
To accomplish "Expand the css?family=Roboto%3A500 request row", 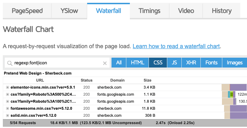I will pos(7,94).
